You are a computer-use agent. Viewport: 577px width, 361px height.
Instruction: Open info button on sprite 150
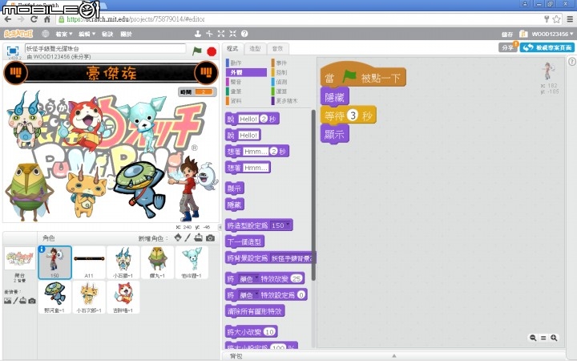(x=42, y=249)
